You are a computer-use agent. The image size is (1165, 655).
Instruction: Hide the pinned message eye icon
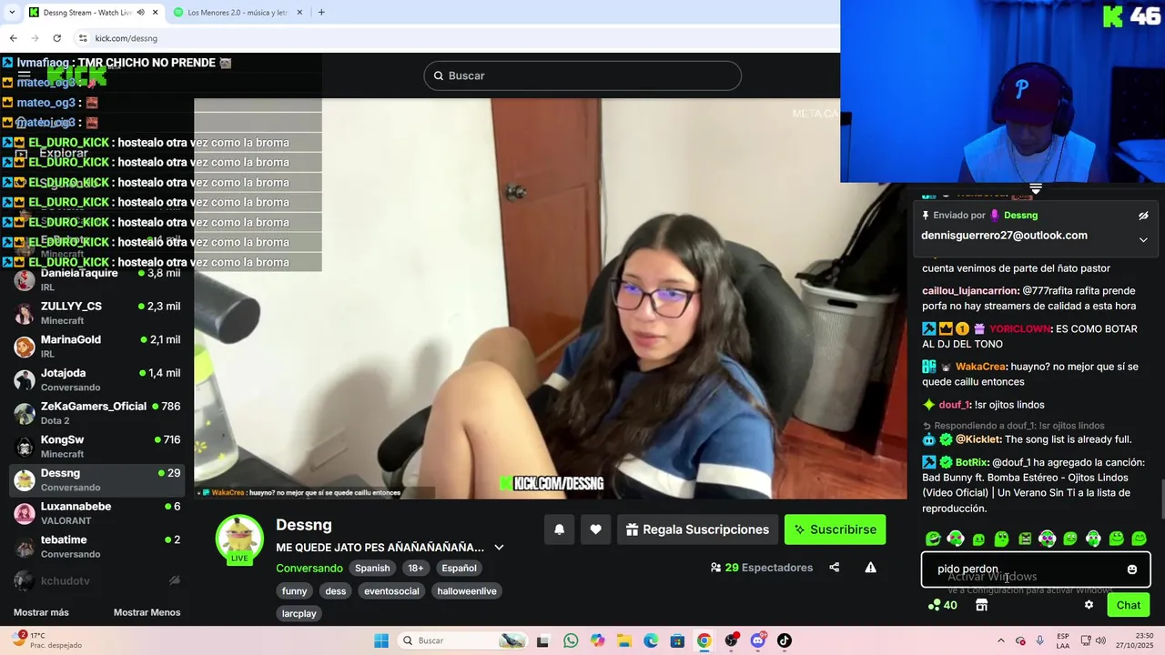pos(1143,216)
